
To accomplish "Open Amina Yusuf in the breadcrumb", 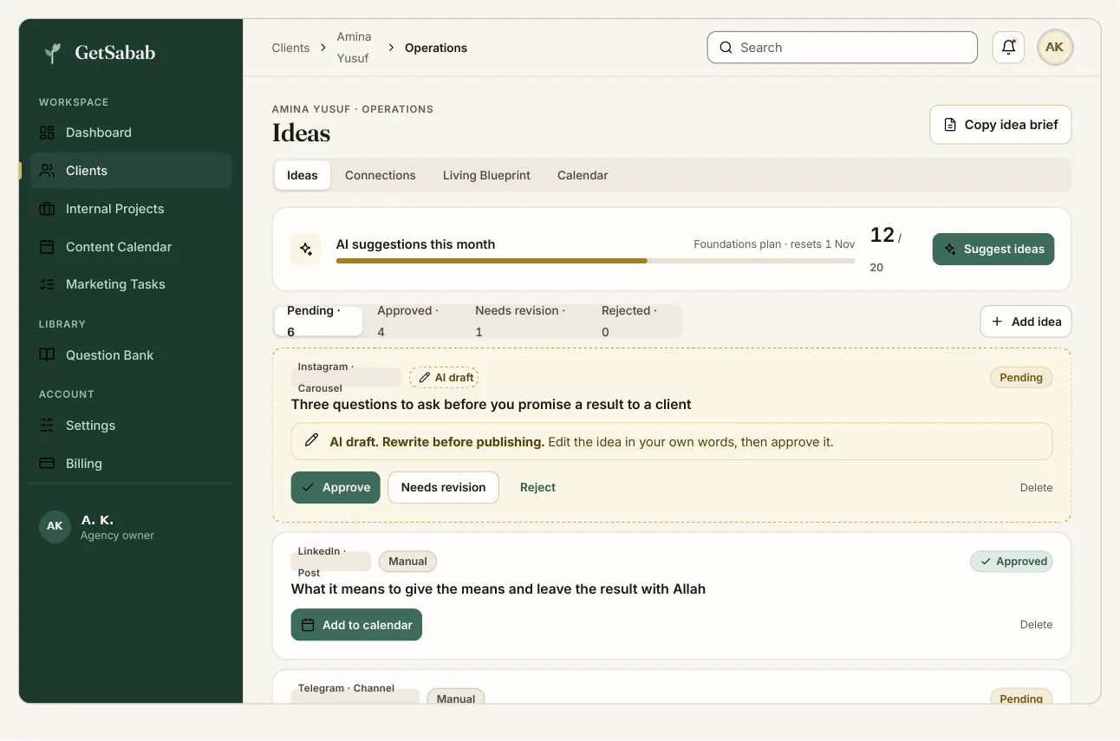I will tap(354, 48).
